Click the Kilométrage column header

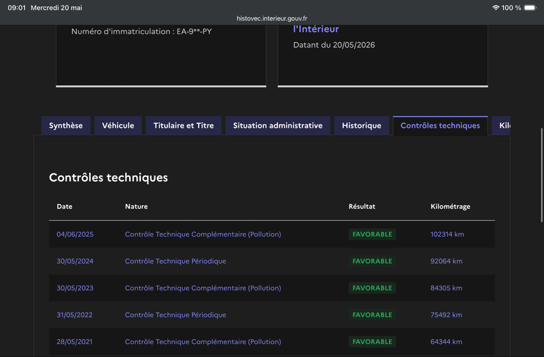pos(450,207)
